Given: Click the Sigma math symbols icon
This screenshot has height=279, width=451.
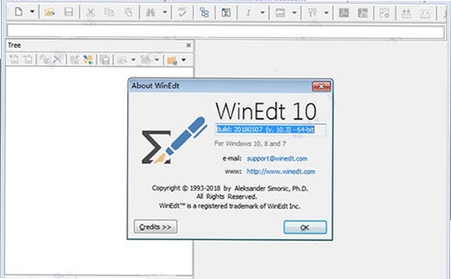Looking at the screenshot, I should (x=226, y=12).
